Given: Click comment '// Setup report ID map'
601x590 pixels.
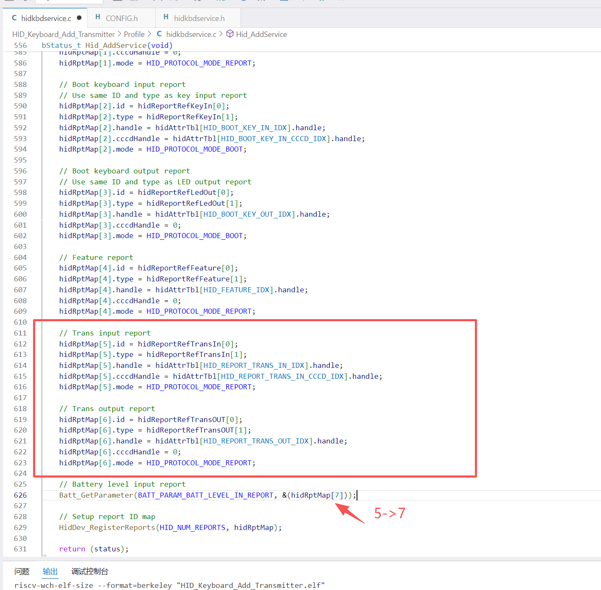Looking at the screenshot, I should click(107, 517).
